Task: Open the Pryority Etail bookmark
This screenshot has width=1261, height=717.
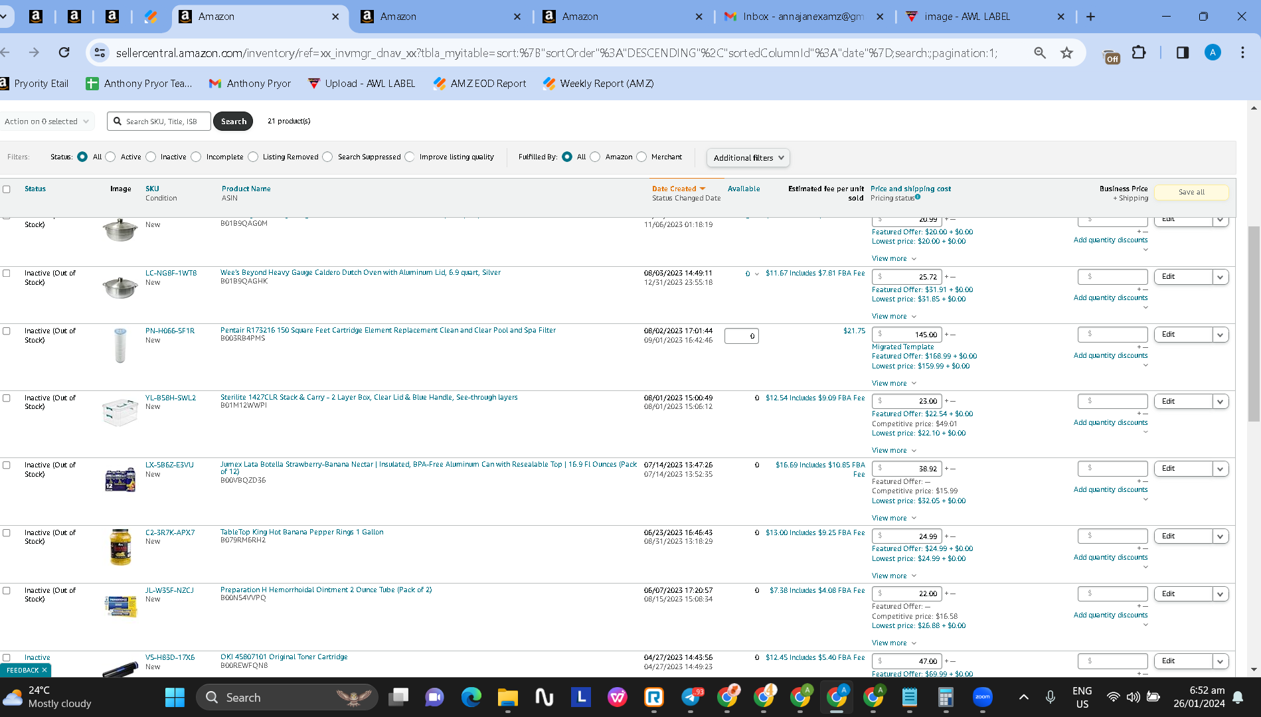Action: point(35,83)
